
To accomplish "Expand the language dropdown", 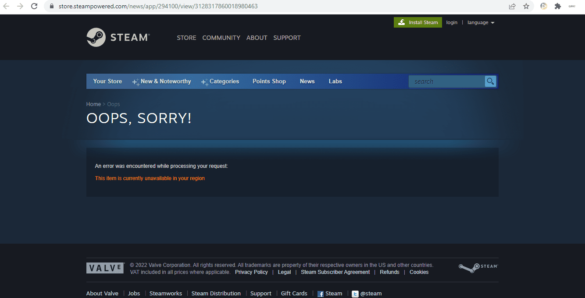I will (481, 22).
